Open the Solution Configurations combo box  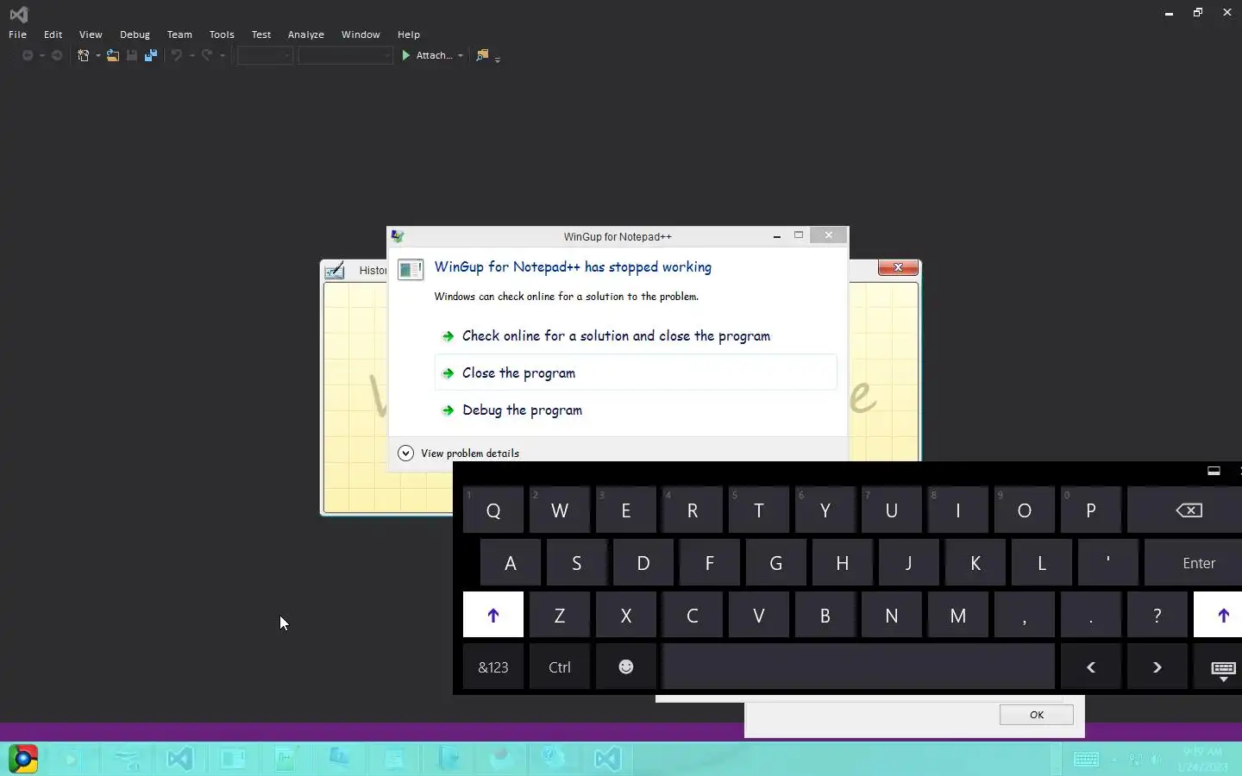tap(265, 55)
